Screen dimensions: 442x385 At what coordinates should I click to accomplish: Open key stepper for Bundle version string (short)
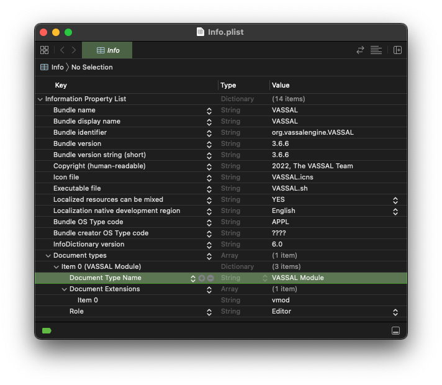pyautogui.click(x=209, y=156)
